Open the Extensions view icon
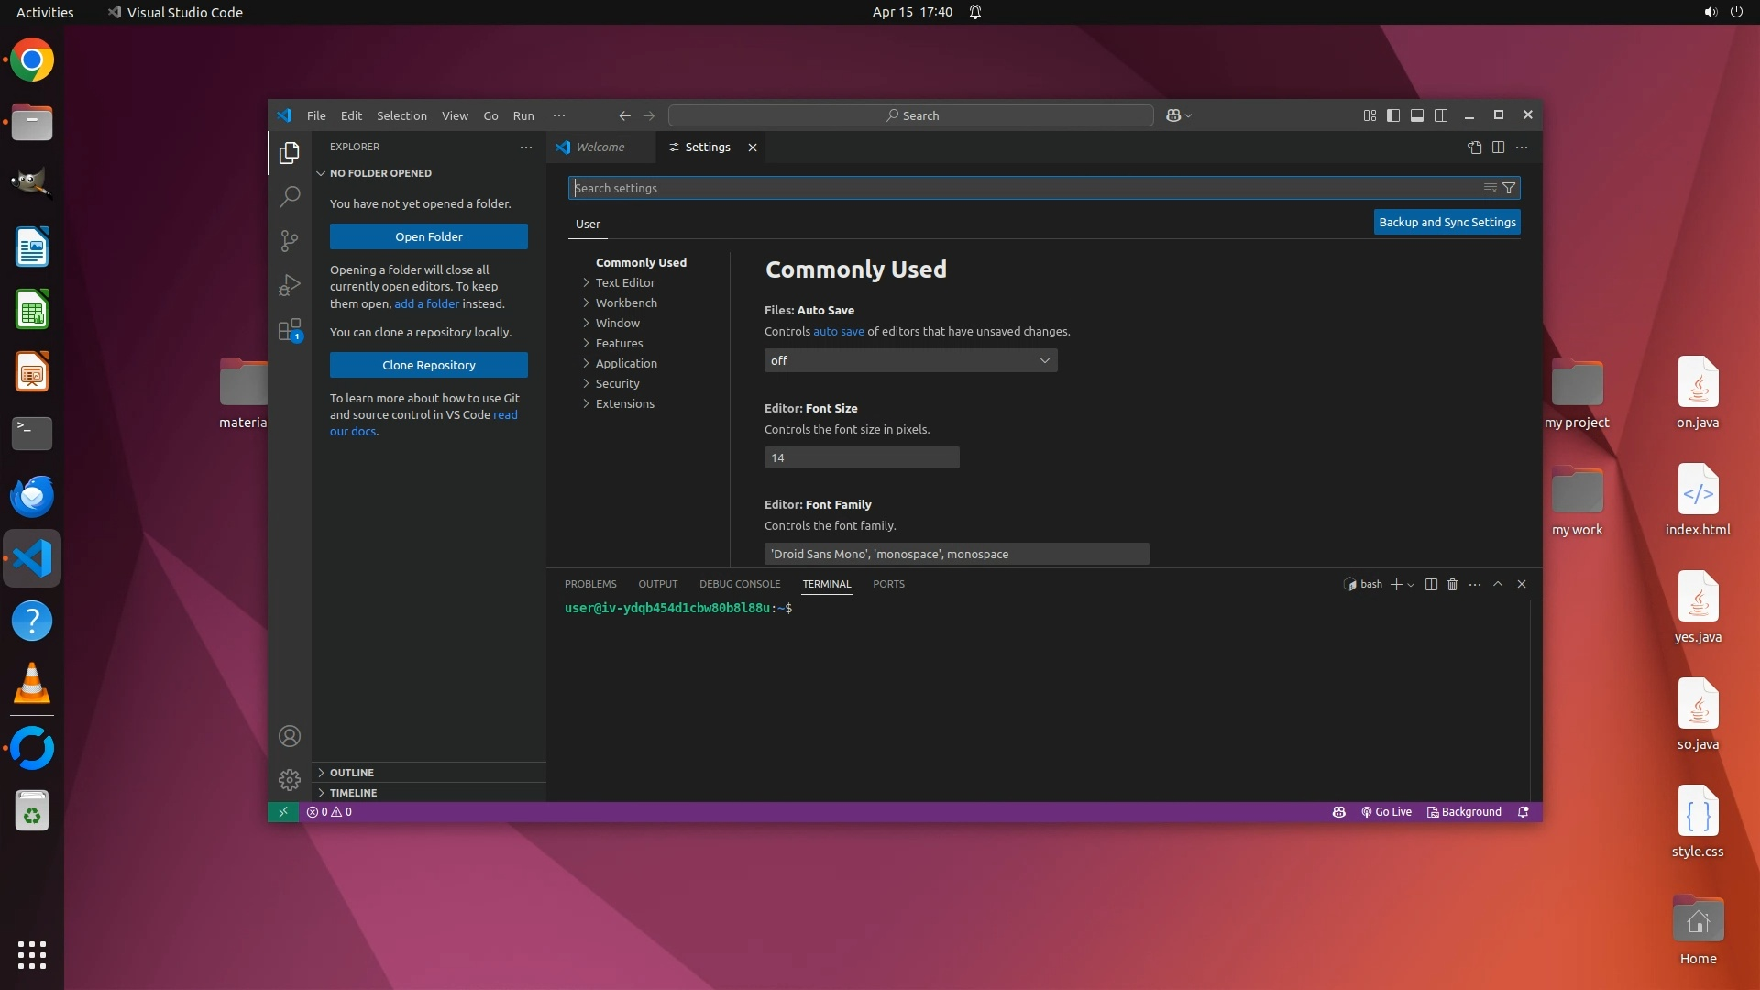Screen dimensions: 1760x990 pyautogui.click(x=290, y=330)
